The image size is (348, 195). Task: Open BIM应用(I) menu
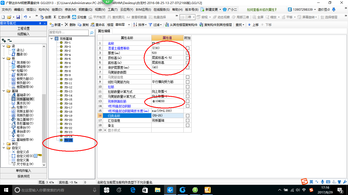[143, 10]
